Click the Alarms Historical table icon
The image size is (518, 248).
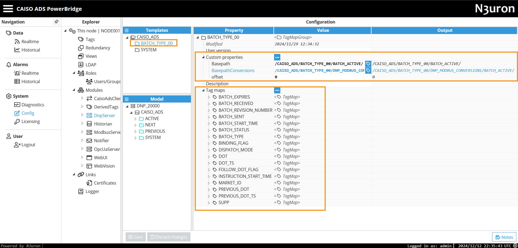pos(17,81)
